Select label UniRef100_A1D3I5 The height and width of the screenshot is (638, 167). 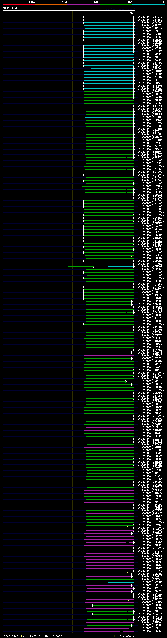150,370
